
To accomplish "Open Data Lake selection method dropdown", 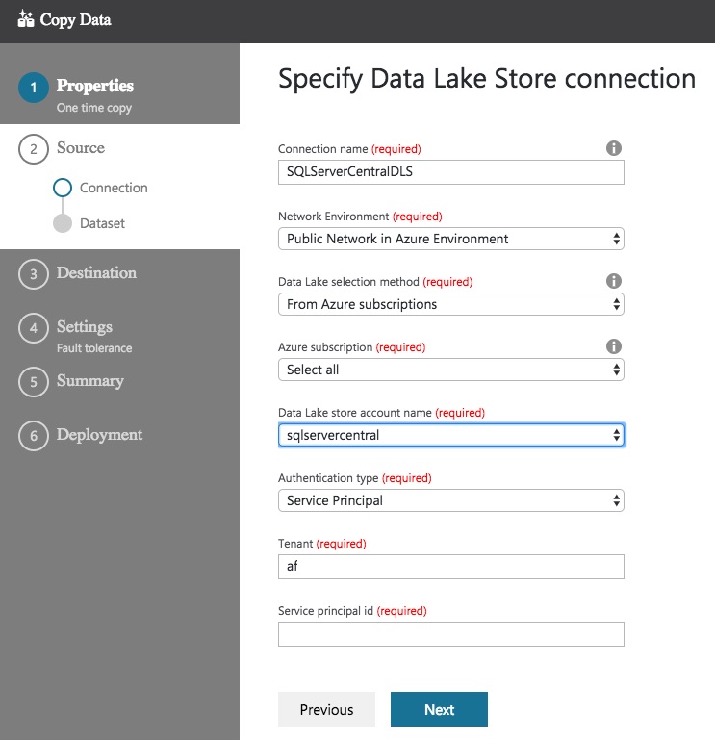I will click(450, 304).
